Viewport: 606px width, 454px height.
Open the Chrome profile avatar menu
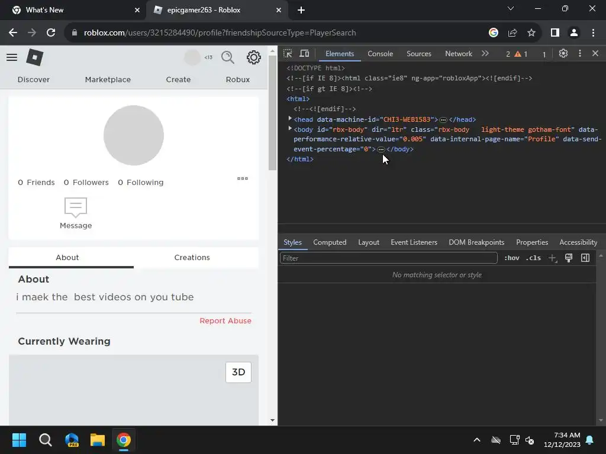click(x=574, y=33)
